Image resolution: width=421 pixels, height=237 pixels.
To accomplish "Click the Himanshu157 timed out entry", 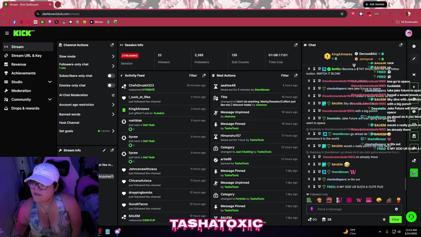I will tap(256, 138).
